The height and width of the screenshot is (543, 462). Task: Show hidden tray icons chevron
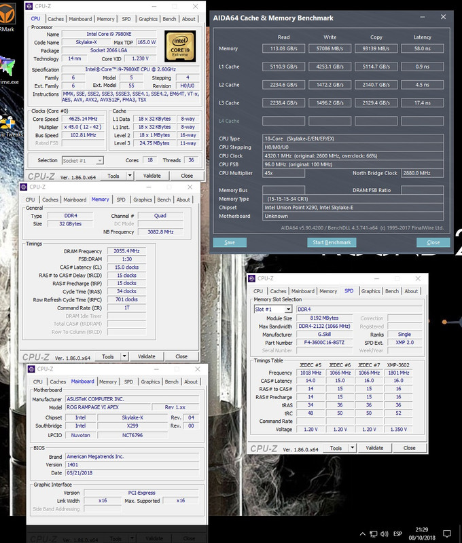[x=363, y=534]
